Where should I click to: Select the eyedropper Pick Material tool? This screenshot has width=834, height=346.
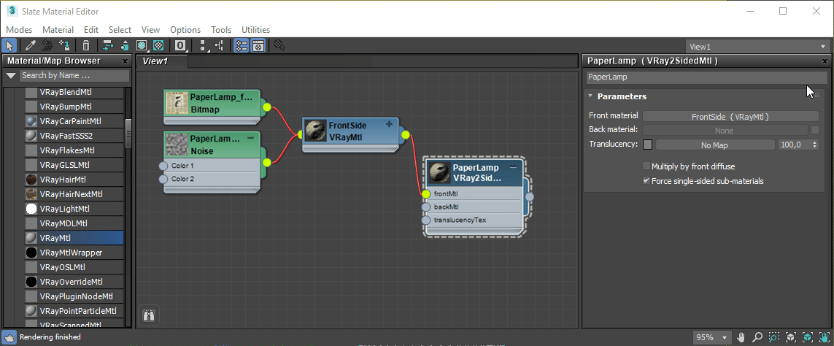coord(31,46)
